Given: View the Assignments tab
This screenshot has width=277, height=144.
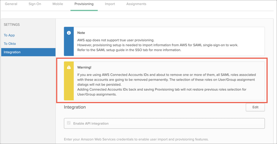Looking at the screenshot, I should click(x=136, y=4).
